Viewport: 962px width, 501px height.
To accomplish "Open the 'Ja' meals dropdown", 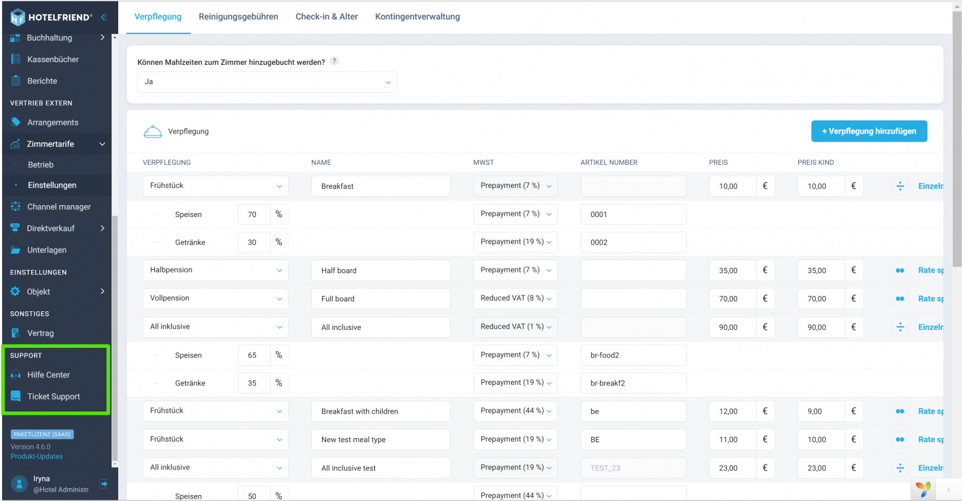I will (267, 82).
